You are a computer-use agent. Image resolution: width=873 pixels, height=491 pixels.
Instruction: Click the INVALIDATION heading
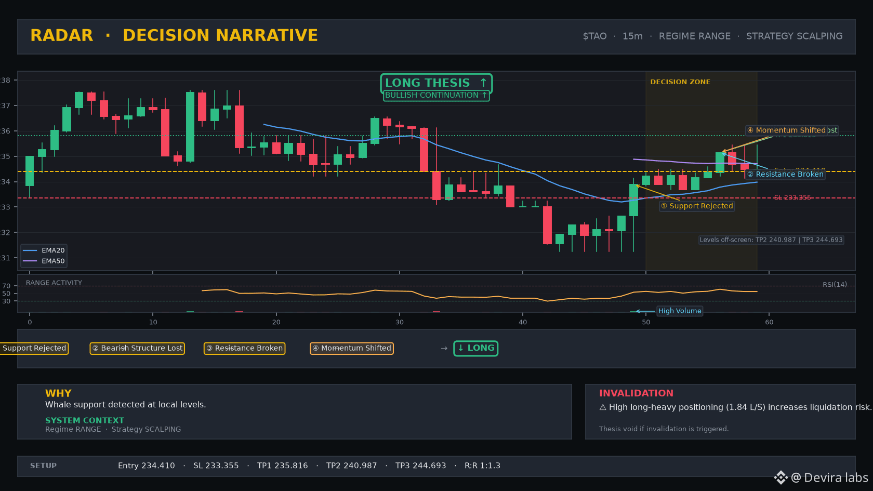point(636,393)
